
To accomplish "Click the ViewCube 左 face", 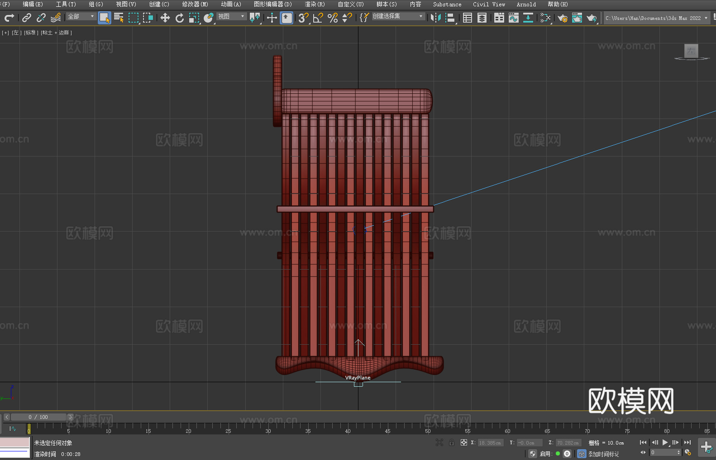I will tap(691, 51).
